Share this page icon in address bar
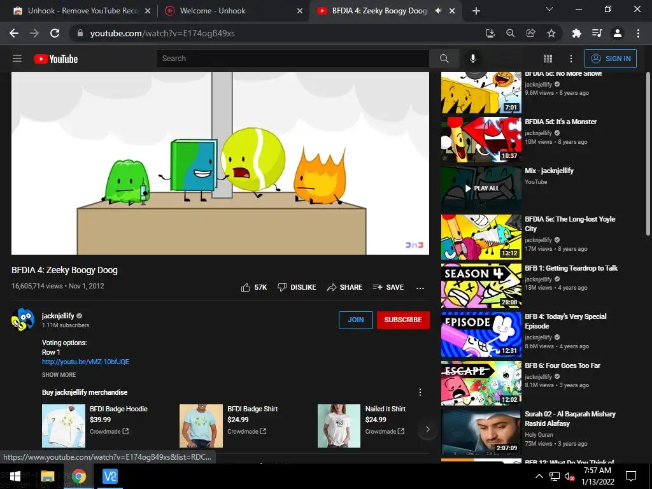Image resolution: width=652 pixels, height=489 pixels. [531, 33]
